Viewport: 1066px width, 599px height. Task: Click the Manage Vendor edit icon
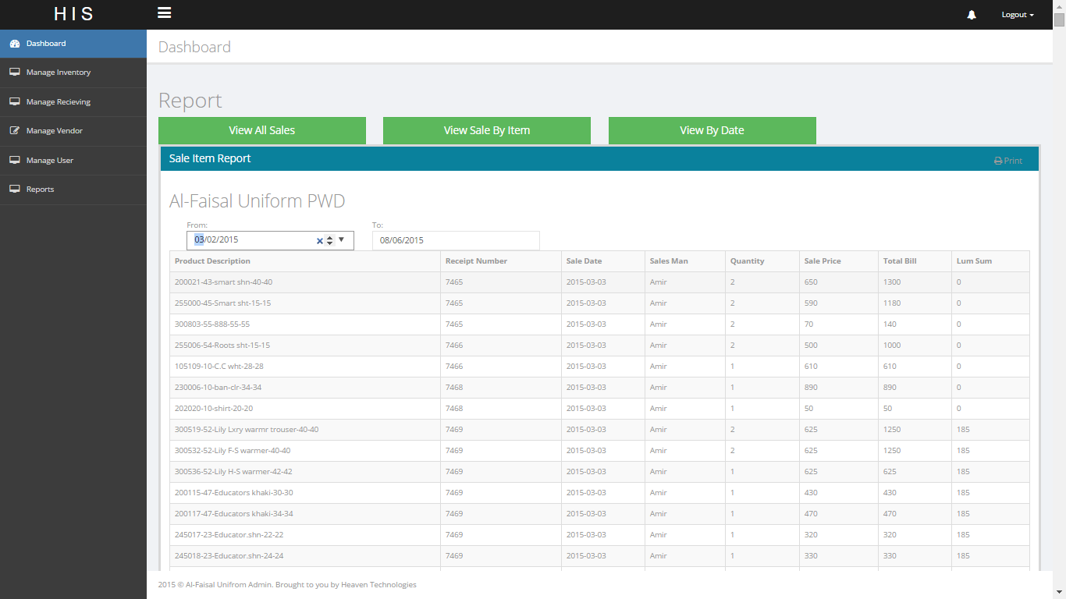(14, 131)
